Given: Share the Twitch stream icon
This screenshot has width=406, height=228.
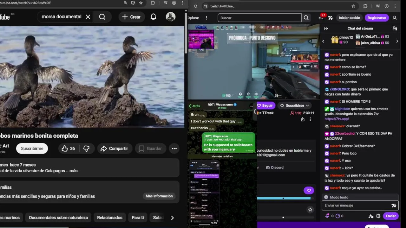Looking at the screenshot, I should [x=303, y=119].
